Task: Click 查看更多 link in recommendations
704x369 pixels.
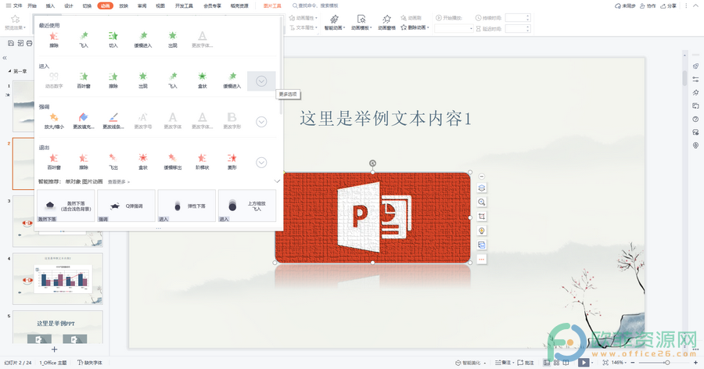Action: (x=119, y=182)
